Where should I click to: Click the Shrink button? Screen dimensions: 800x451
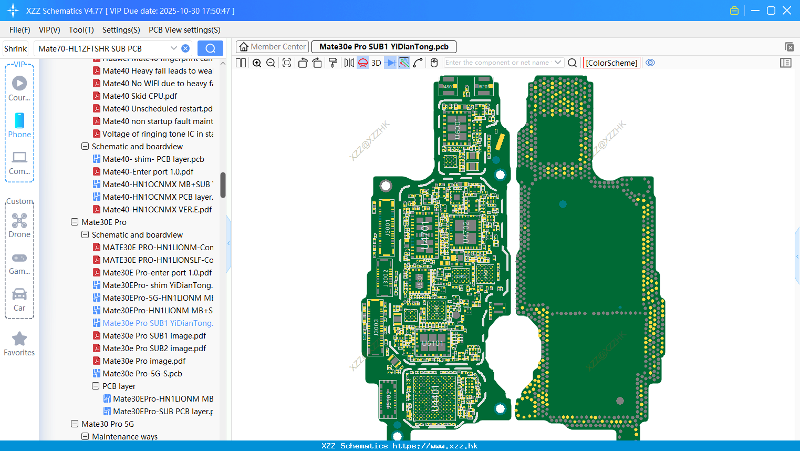pyautogui.click(x=15, y=48)
